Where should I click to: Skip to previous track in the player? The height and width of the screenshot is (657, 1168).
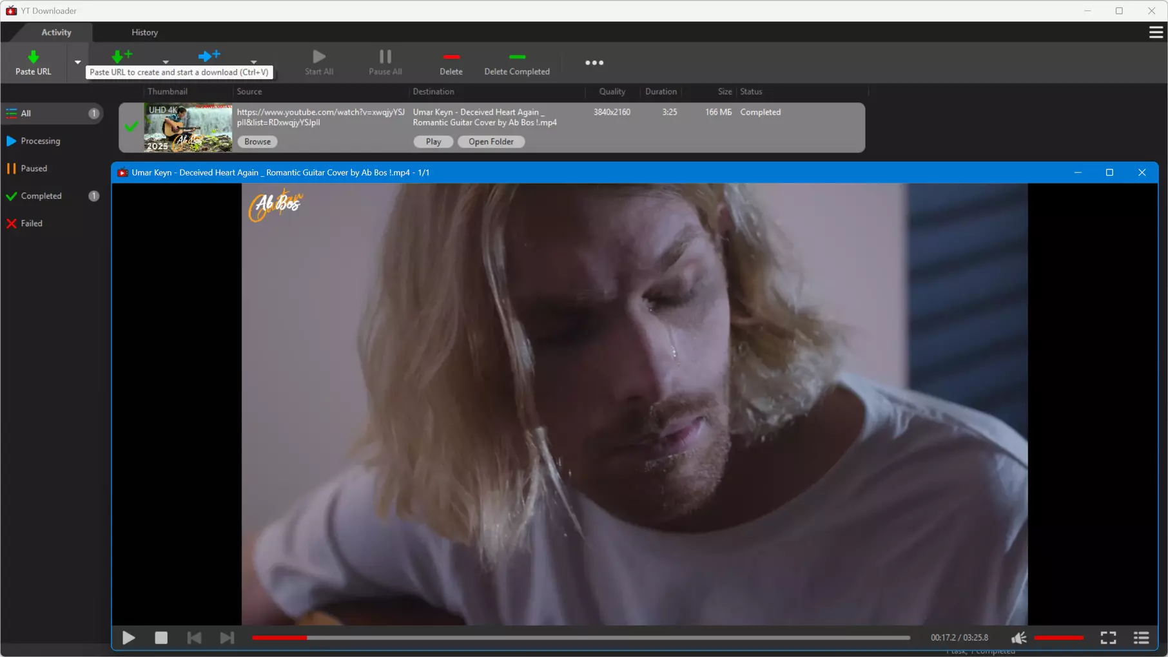(x=194, y=638)
